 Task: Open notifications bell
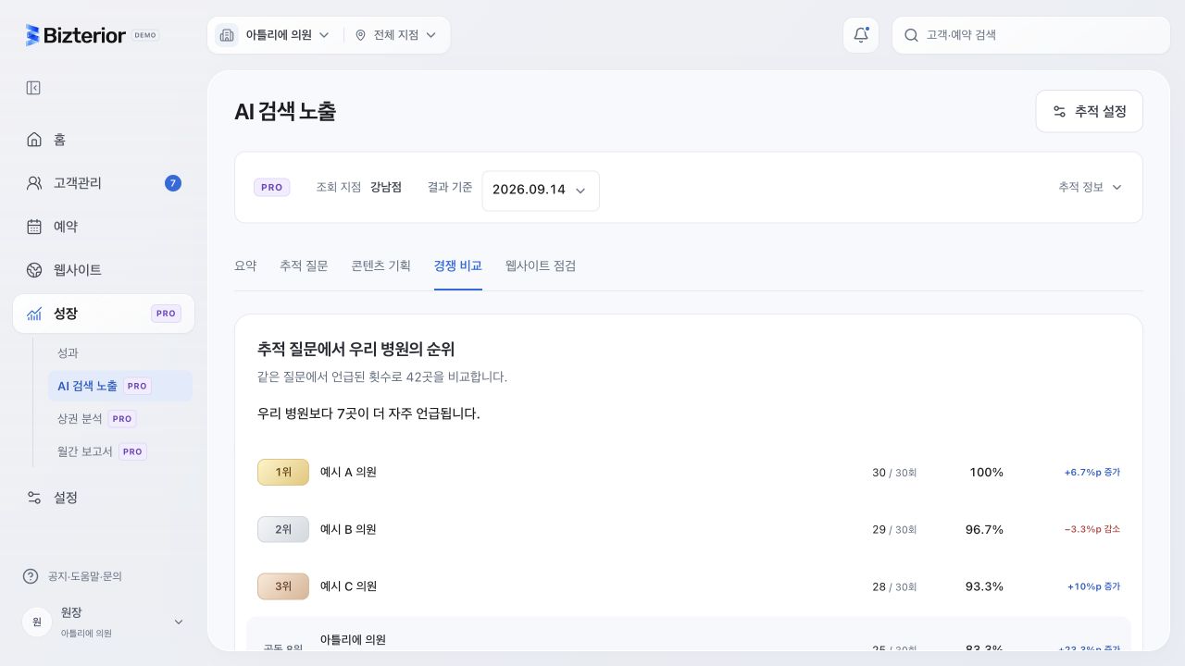pyautogui.click(x=861, y=35)
